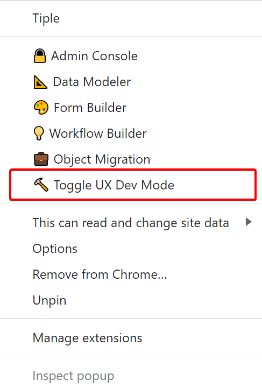Click the hammer icon for UX Dev Mode
Viewport: 262px width, 388px height.
point(41,185)
